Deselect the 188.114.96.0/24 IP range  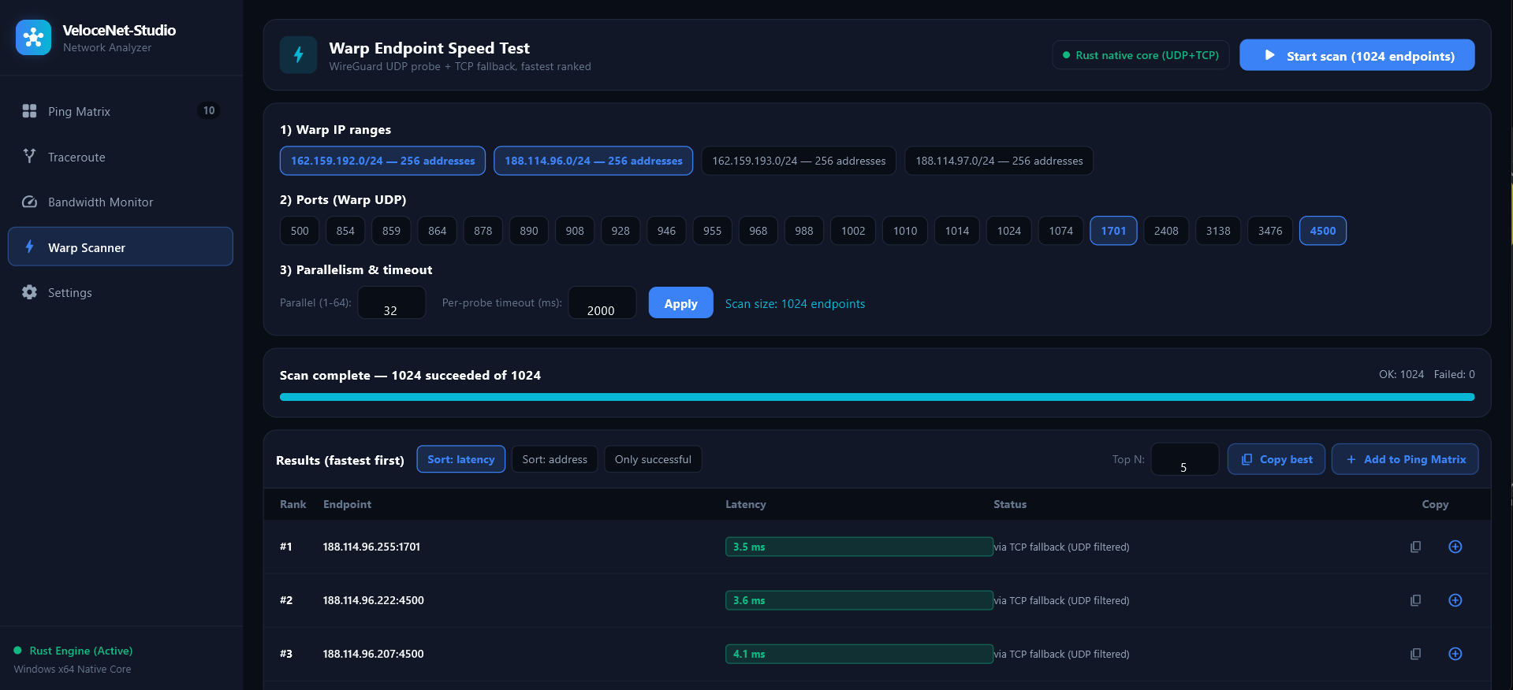pos(593,161)
